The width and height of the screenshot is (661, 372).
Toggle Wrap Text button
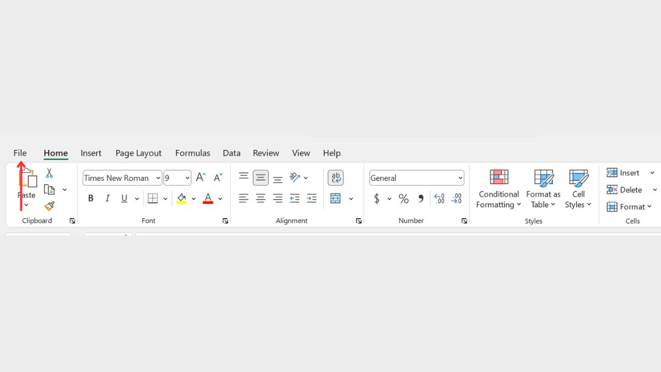pos(335,177)
